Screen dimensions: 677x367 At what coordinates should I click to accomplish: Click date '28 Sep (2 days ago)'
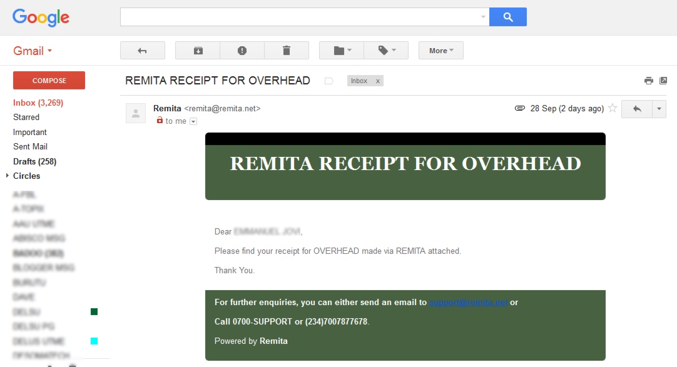567,108
